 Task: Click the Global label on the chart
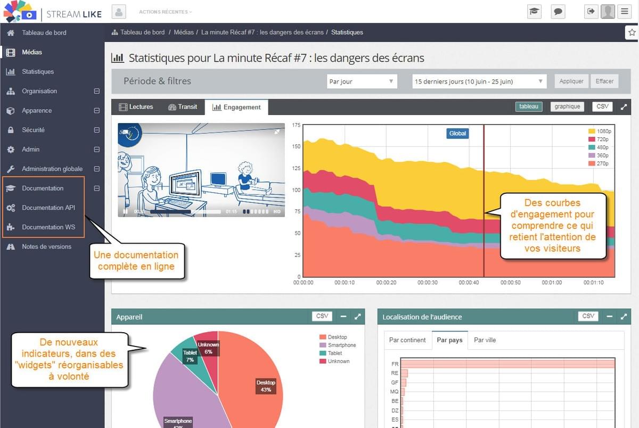coord(457,134)
